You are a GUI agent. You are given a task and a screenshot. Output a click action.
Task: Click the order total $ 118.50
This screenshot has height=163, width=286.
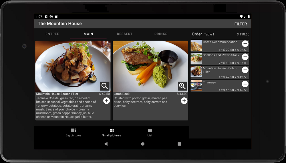click(x=243, y=34)
